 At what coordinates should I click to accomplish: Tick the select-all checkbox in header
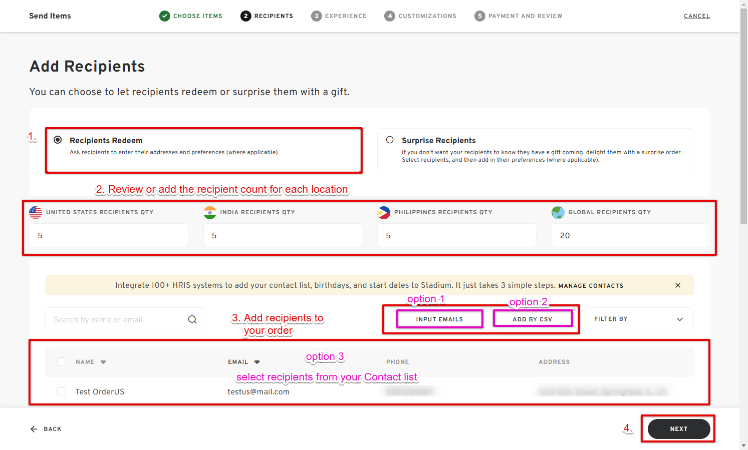(61, 361)
